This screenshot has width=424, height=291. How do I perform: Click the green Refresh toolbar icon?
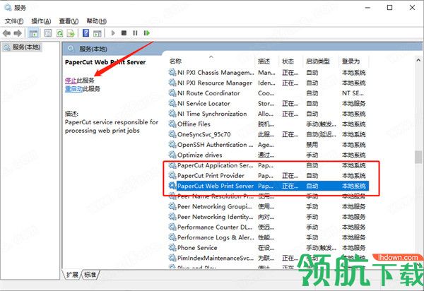point(59,33)
